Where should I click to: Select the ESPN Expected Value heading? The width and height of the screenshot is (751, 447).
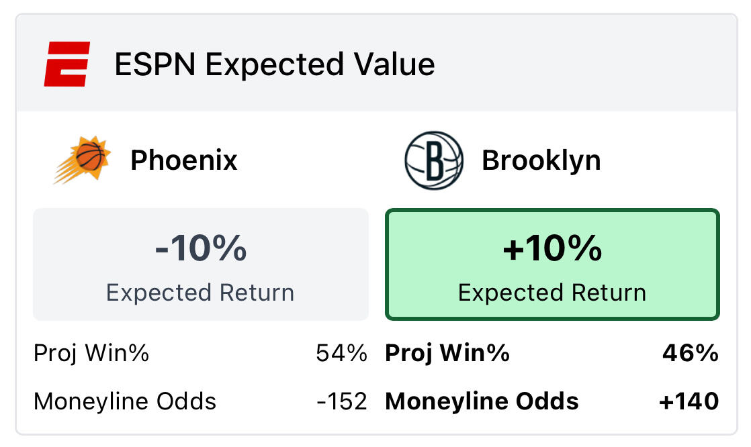[x=274, y=64]
